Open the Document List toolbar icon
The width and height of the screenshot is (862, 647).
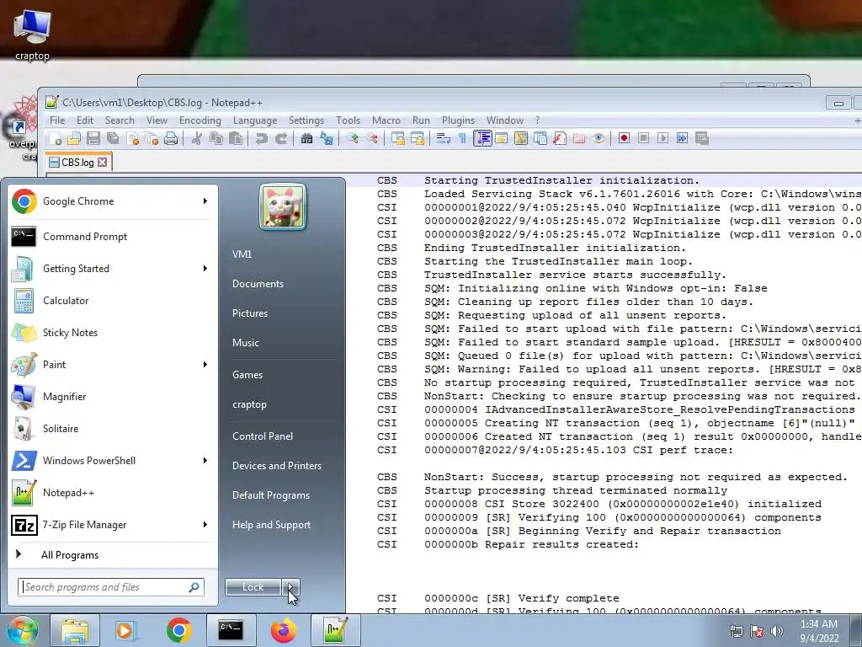540,139
